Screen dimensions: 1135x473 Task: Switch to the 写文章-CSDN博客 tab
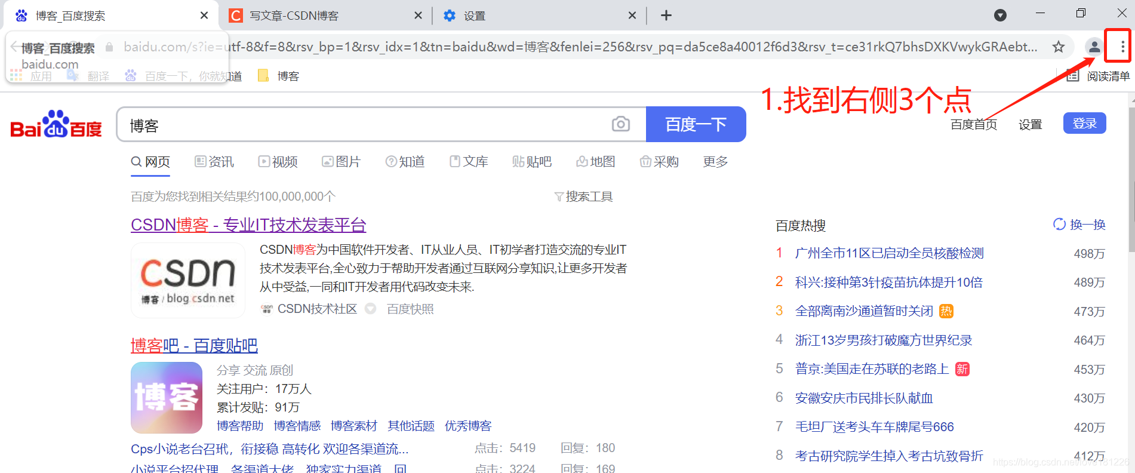coord(325,16)
